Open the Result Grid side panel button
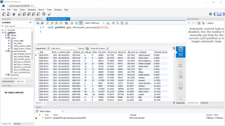Image resolution: width=225 pixels, height=126 pixels. pos(180,52)
